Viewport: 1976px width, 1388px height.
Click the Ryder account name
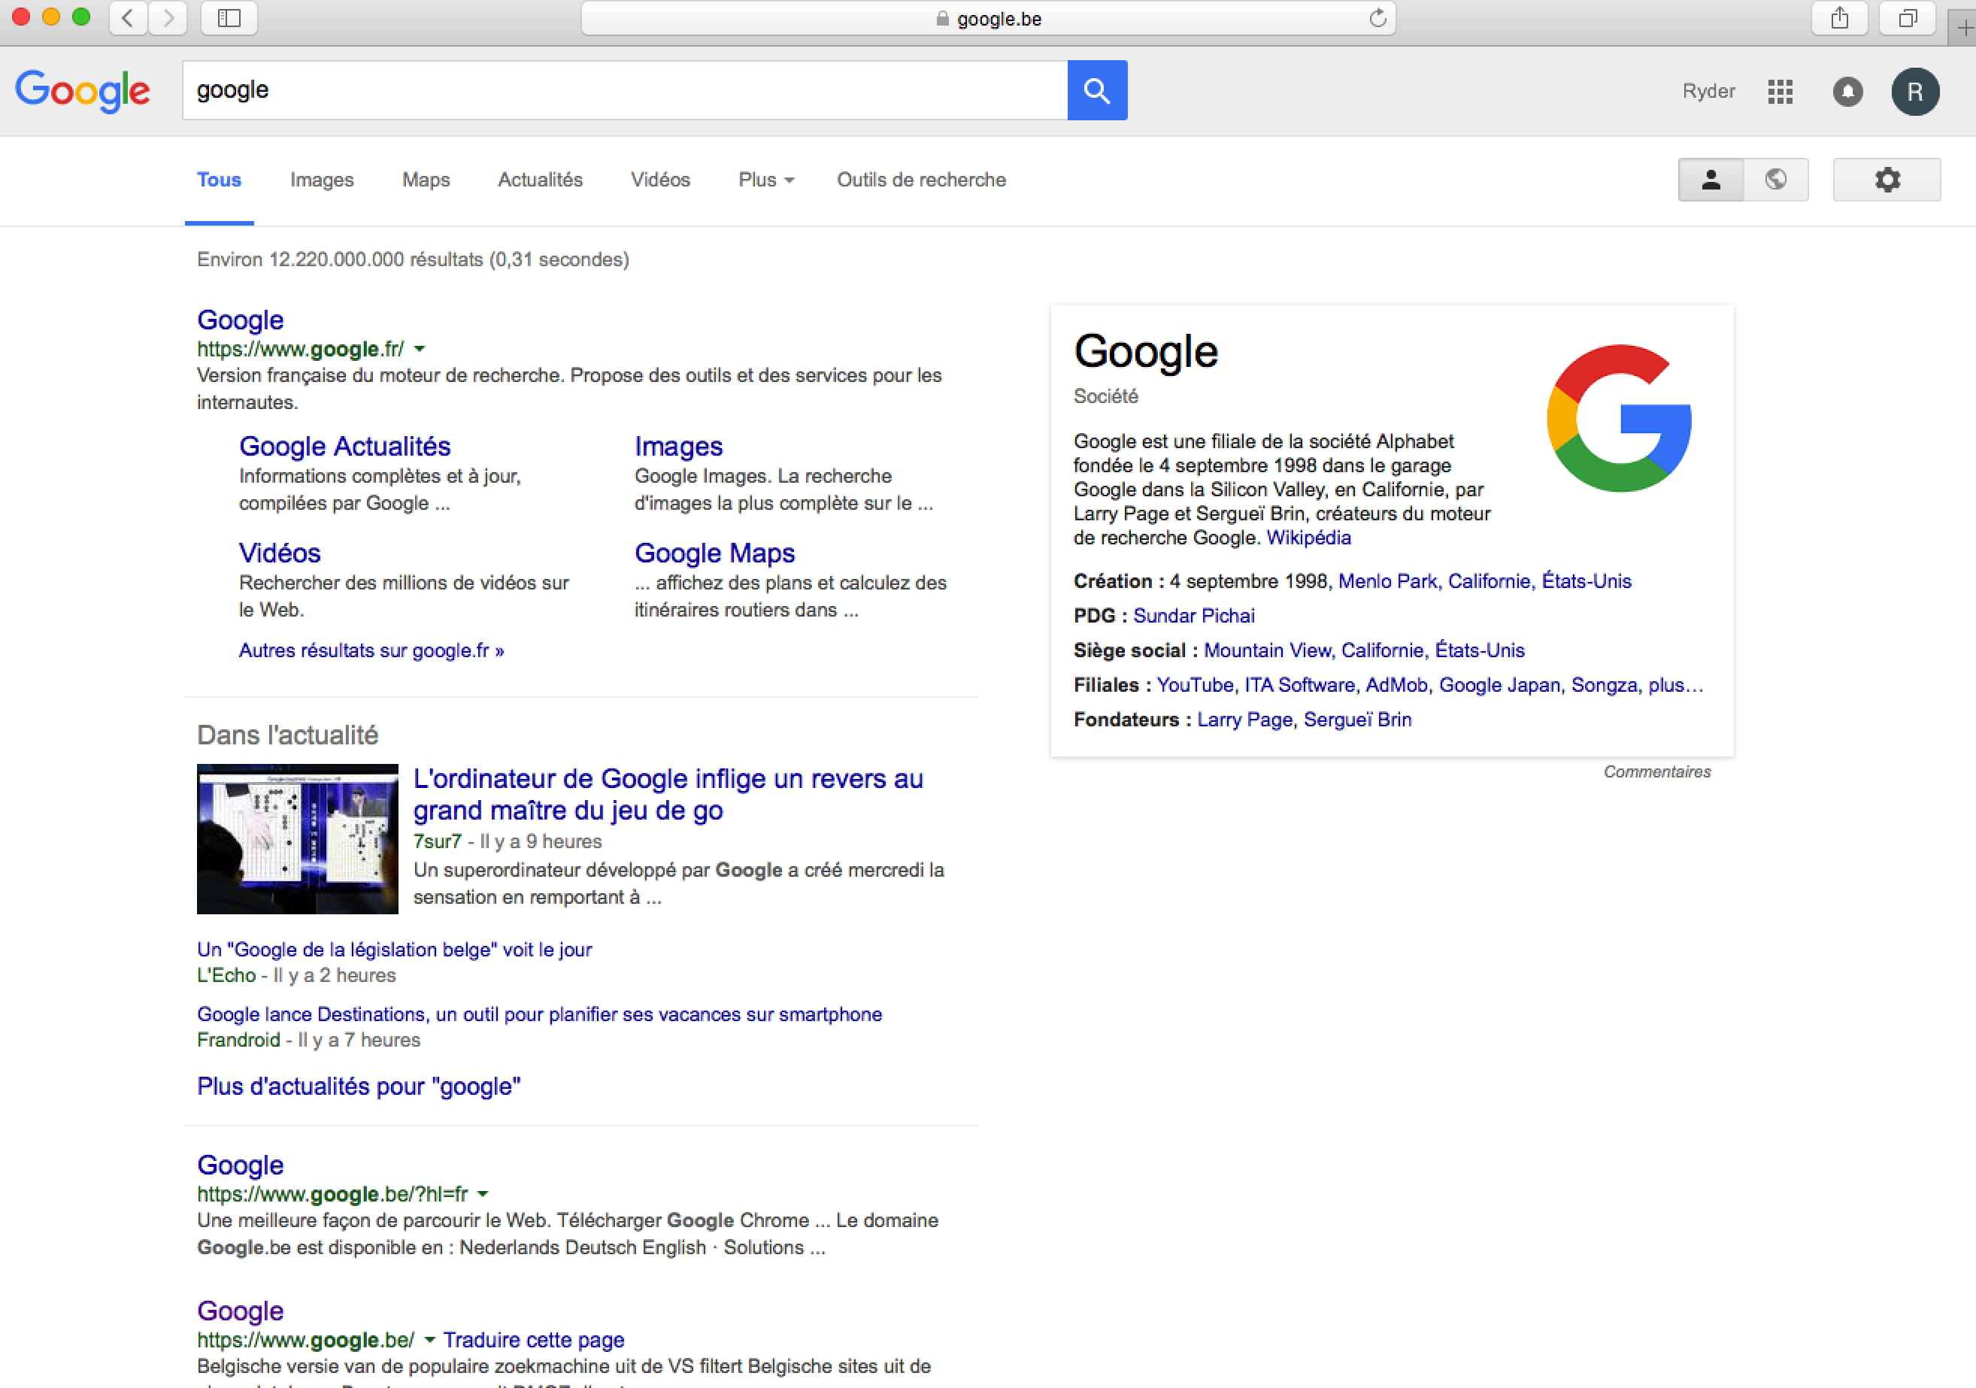(x=1708, y=91)
